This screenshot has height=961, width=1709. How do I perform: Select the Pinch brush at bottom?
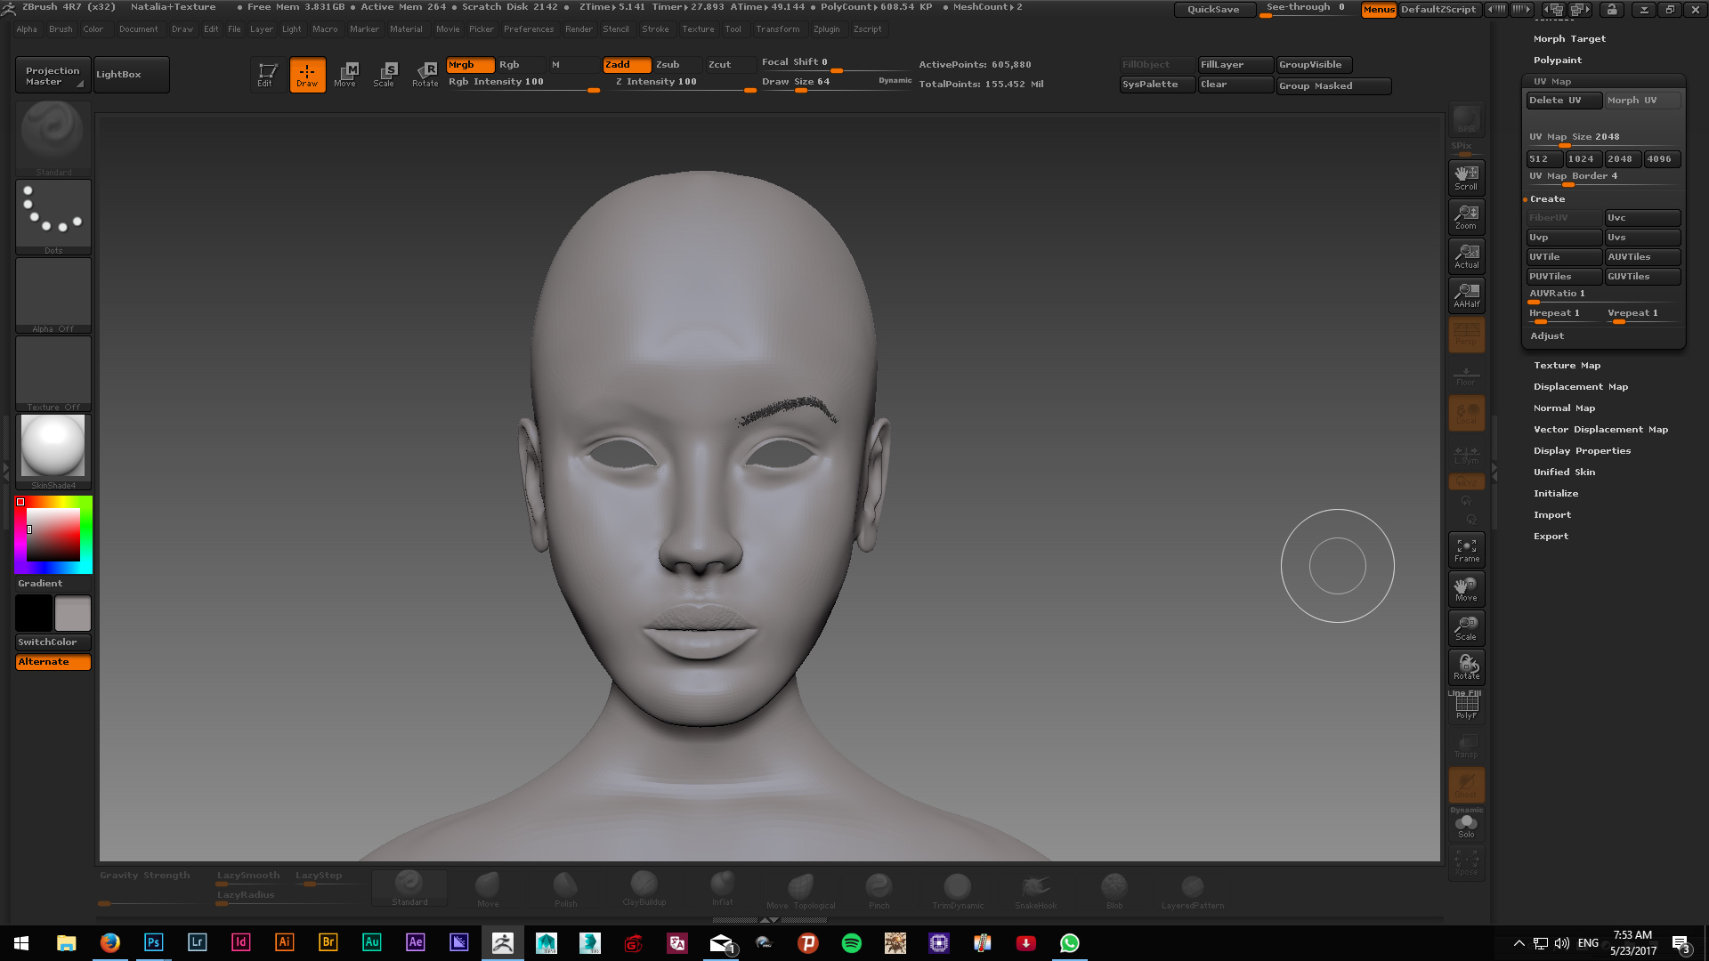(879, 889)
